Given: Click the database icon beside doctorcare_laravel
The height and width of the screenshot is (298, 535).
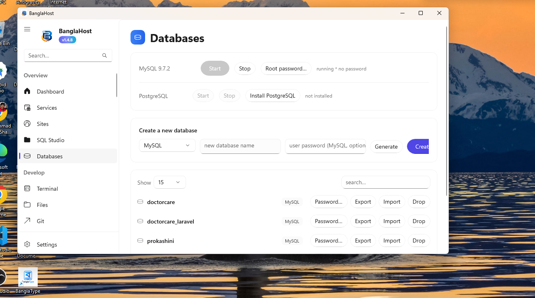Looking at the screenshot, I should (x=140, y=221).
